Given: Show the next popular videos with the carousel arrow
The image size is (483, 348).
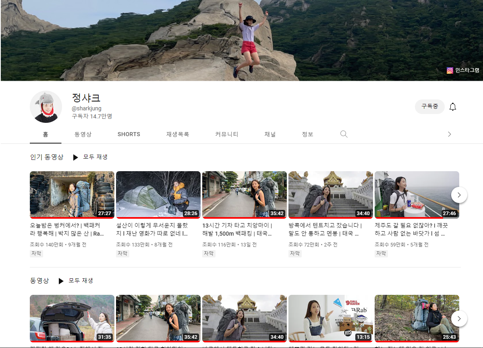Looking at the screenshot, I should click(x=459, y=195).
